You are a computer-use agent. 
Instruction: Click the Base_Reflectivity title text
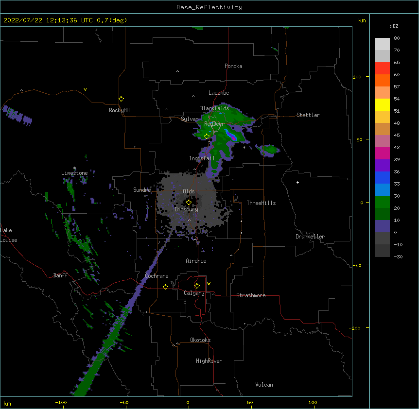tap(209, 7)
